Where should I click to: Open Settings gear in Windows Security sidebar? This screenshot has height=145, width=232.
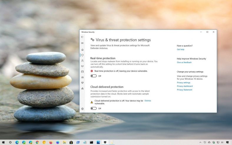click(82, 109)
